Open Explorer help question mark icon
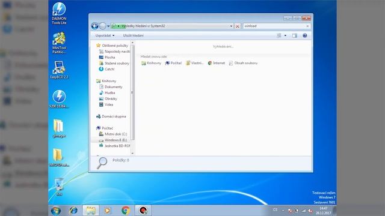Viewport: 385px width, 216px height. (x=305, y=35)
